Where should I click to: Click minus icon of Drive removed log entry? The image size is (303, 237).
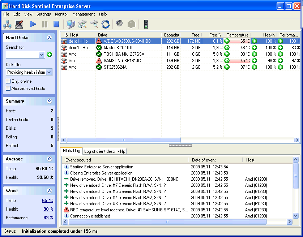[66, 179]
